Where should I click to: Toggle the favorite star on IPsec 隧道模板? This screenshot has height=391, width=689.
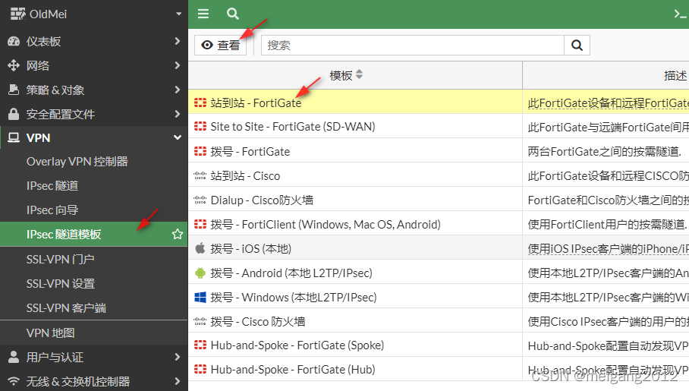(177, 234)
